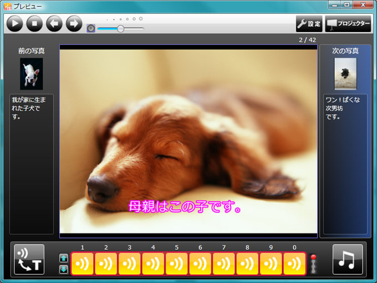Open プロジェクター projector mode
Image resolution: width=377 pixels, height=283 pixels.
[348, 24]
